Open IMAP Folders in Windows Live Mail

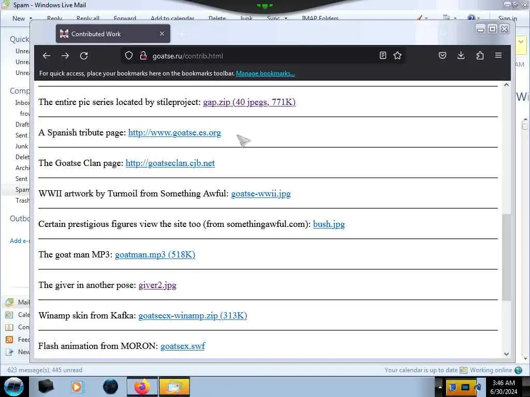[320, 18]
